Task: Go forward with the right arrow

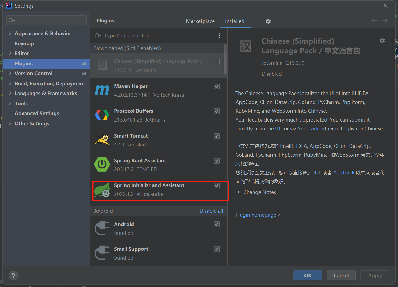Action: [x=385, y=21]
